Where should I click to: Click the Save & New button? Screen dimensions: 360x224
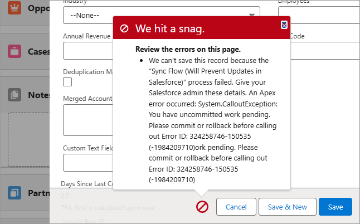(287, 207)
